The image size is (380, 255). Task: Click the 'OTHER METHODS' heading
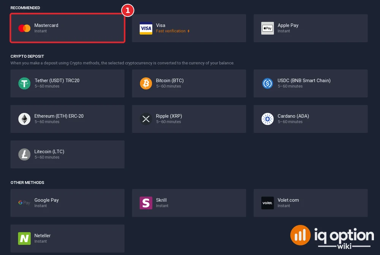tap(27, 182)
